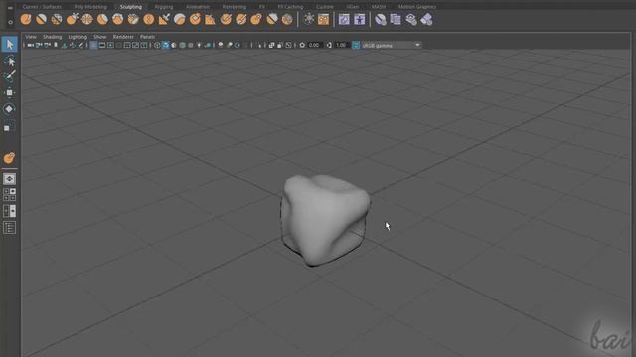
Task: Open the shelf options gear menu at left
Action: click(10, 22)
